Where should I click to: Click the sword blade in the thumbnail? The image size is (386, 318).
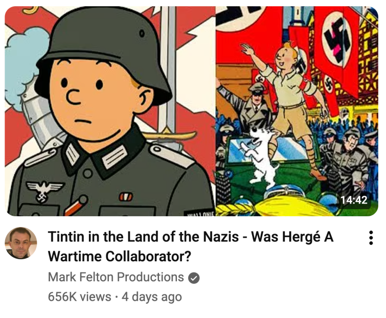click(x=168, y=66)
